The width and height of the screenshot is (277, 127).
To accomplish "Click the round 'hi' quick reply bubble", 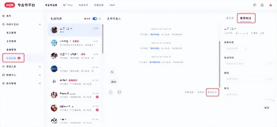I will point(112,72).
